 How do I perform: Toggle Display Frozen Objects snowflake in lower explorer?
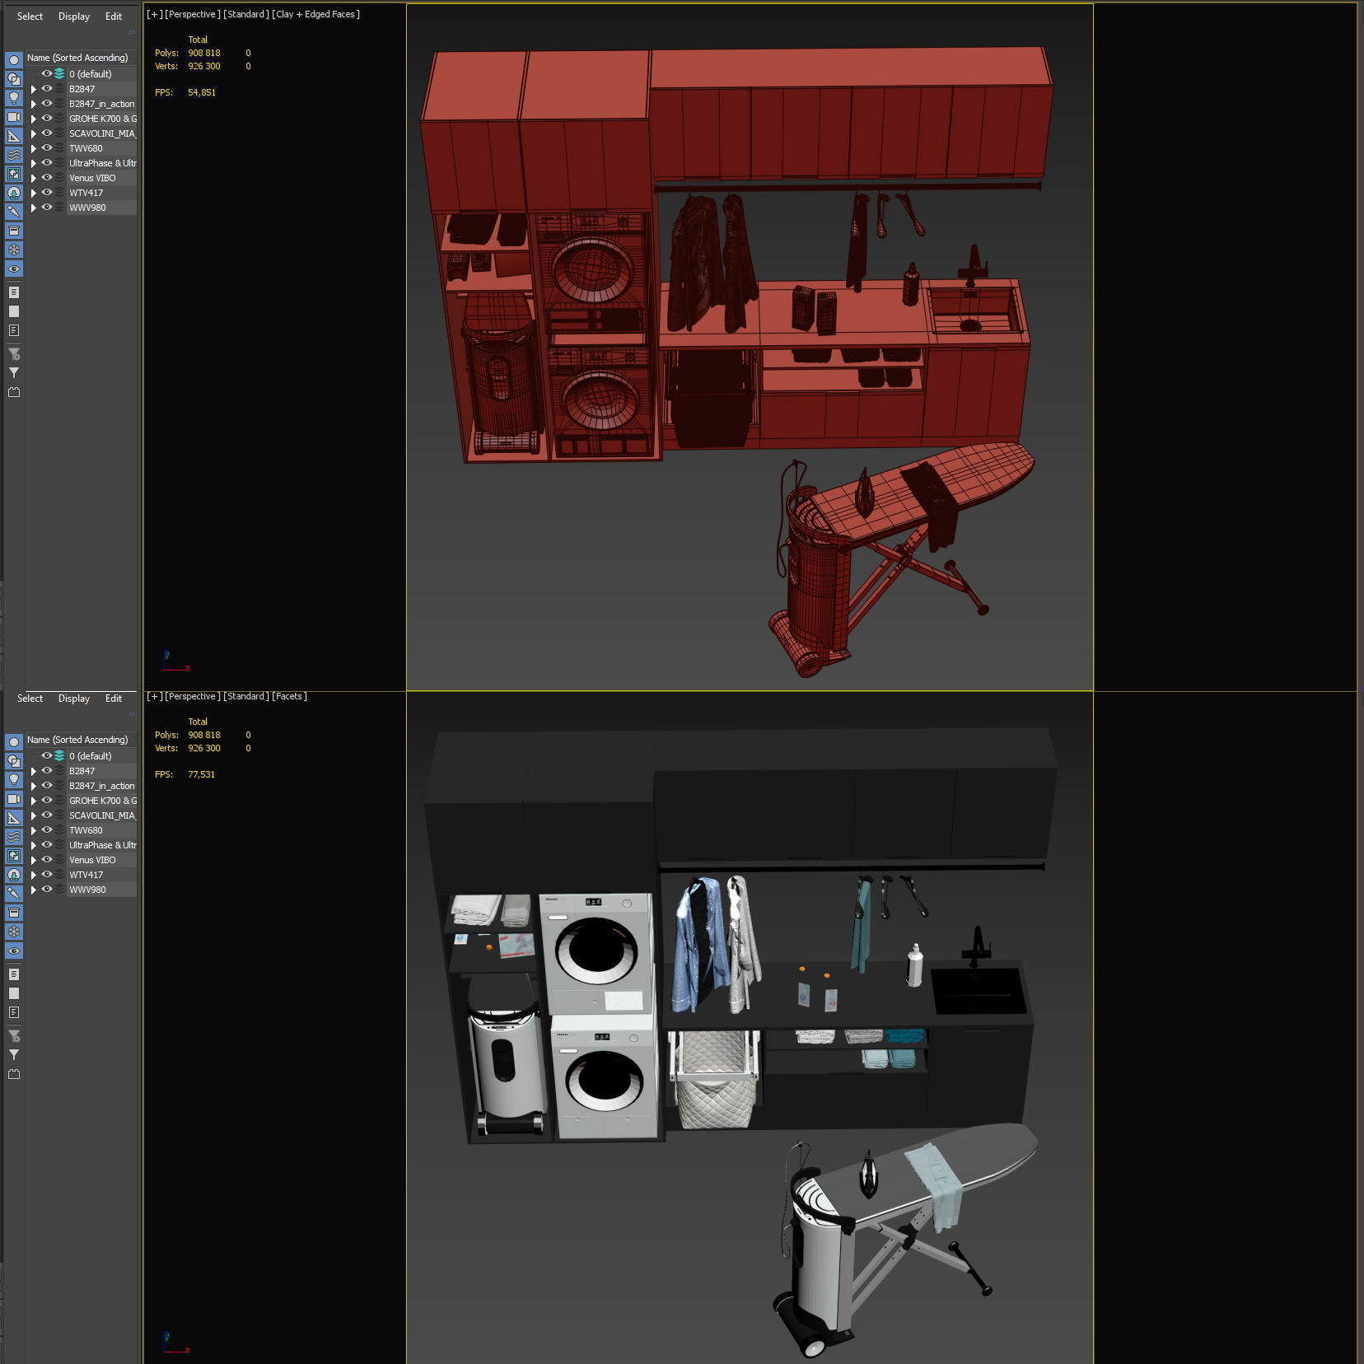click(x=14, y=932)
